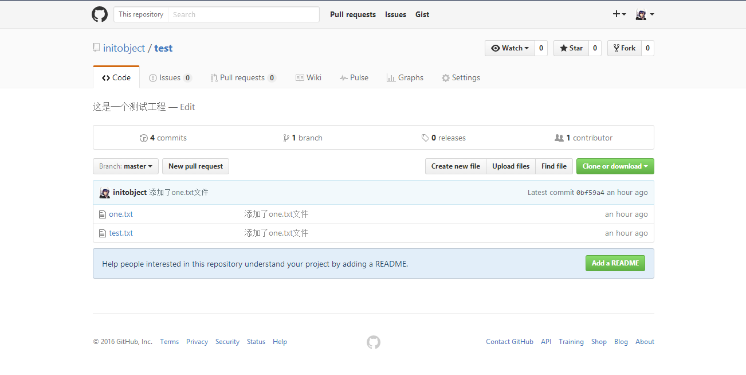Click the repository book icon beside initobject

click(96, 48)
